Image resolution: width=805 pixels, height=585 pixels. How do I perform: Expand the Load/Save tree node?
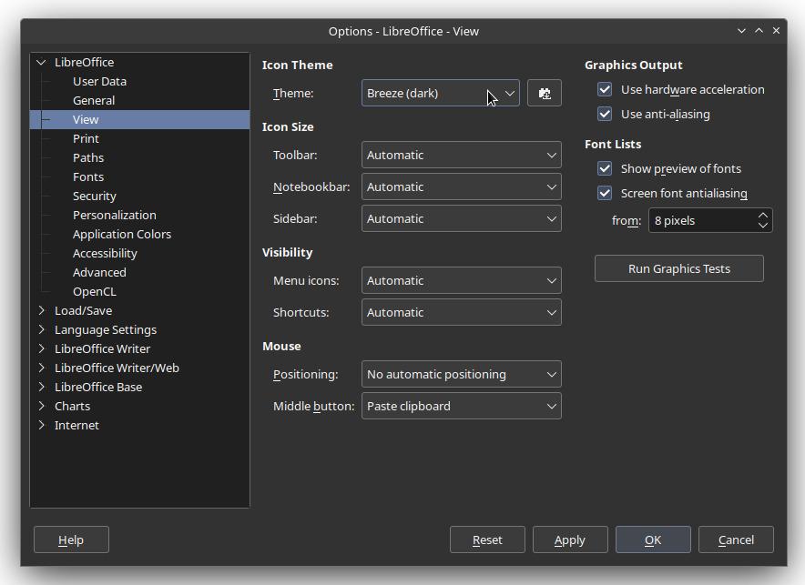(x=42, y=310)
